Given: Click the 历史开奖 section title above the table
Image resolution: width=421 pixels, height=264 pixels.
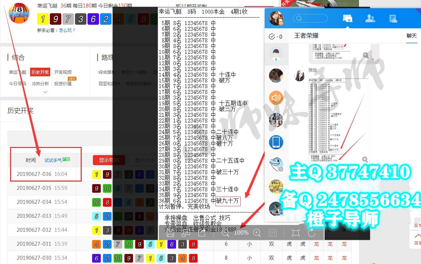Looking at the screenshot, I should (x=20, y=111).
